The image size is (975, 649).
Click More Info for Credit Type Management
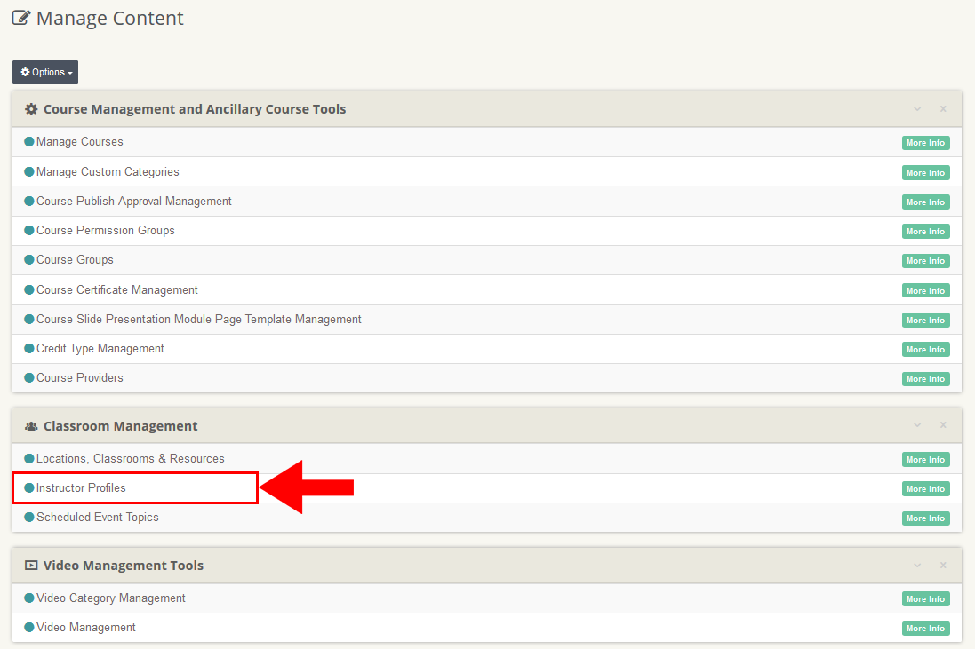coord(925,350)
